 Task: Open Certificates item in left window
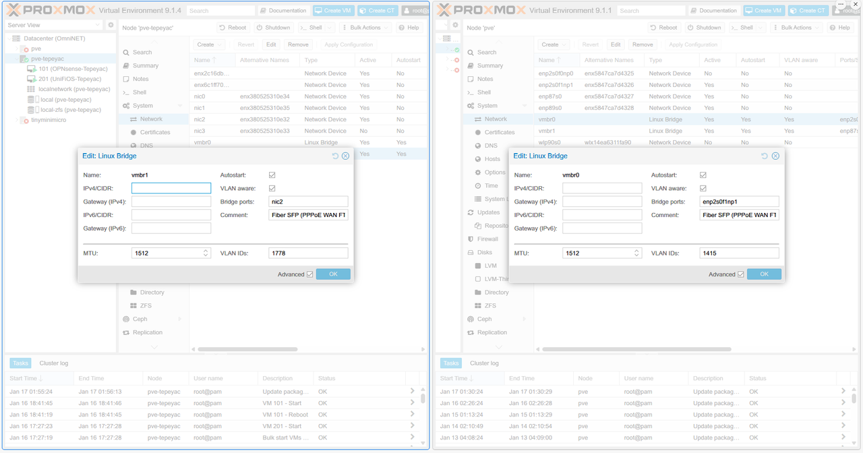click(155, 132)
